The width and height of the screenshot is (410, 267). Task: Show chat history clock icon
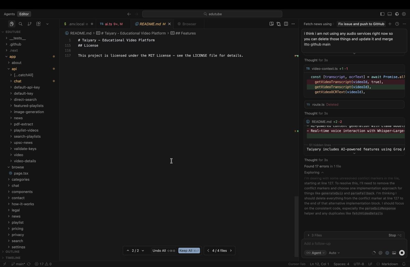(x=397, y=24)
